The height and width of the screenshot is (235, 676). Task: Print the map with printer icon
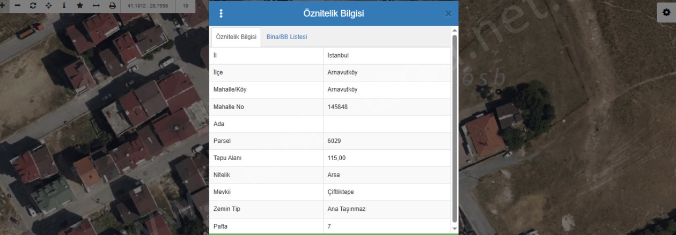(x=112, y=5)
